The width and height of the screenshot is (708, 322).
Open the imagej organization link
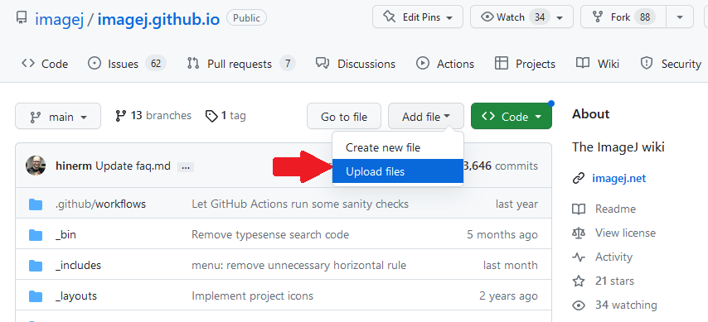coord(59,19)
